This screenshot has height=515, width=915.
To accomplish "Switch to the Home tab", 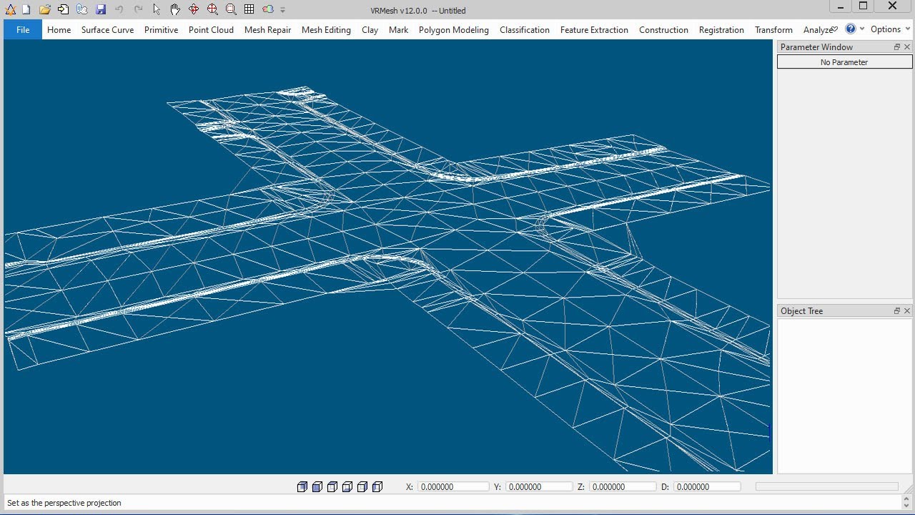I will coord(59,30).
